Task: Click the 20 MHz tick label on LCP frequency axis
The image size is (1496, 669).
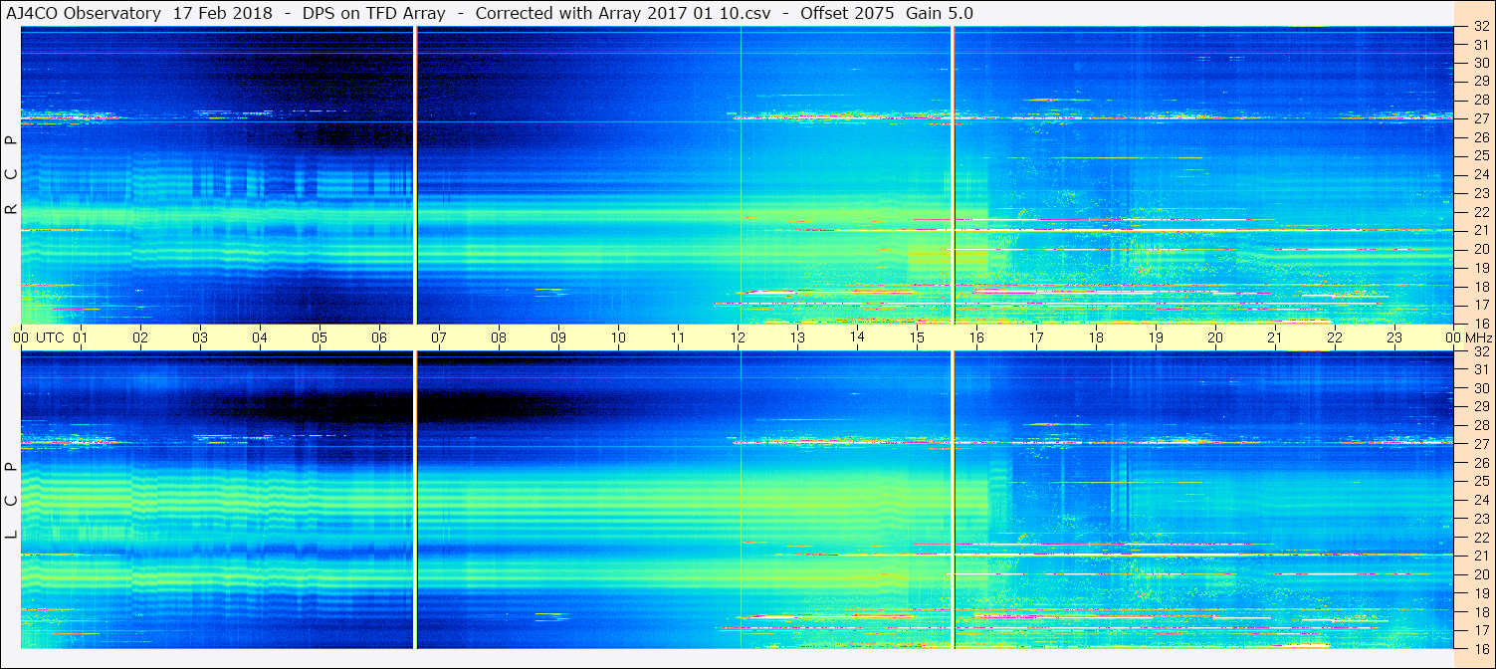Action: (1480, 574)
